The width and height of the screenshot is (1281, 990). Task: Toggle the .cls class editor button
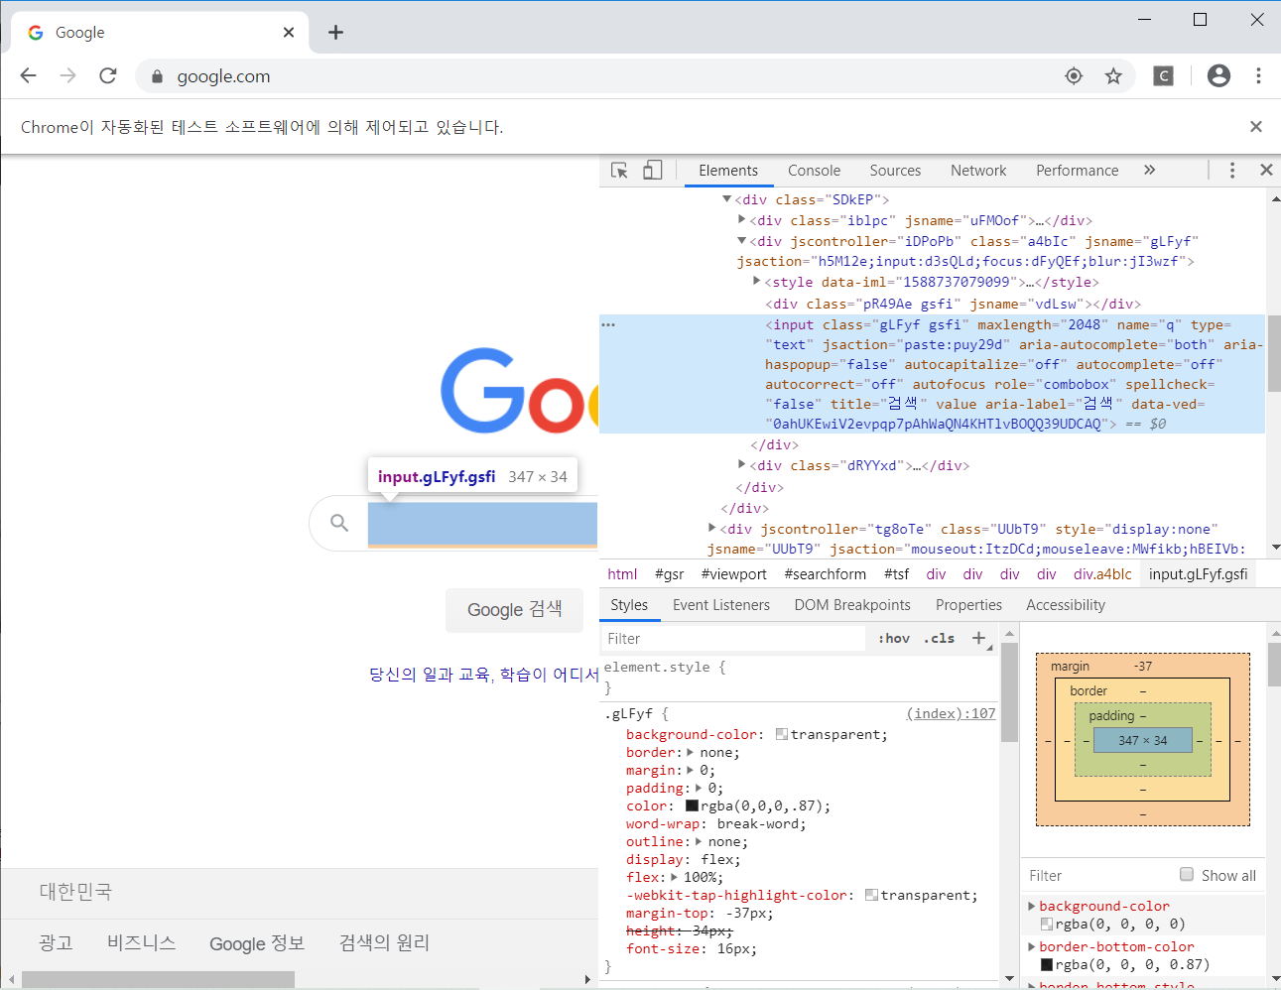pyautogui.click(x=939, y=638)
